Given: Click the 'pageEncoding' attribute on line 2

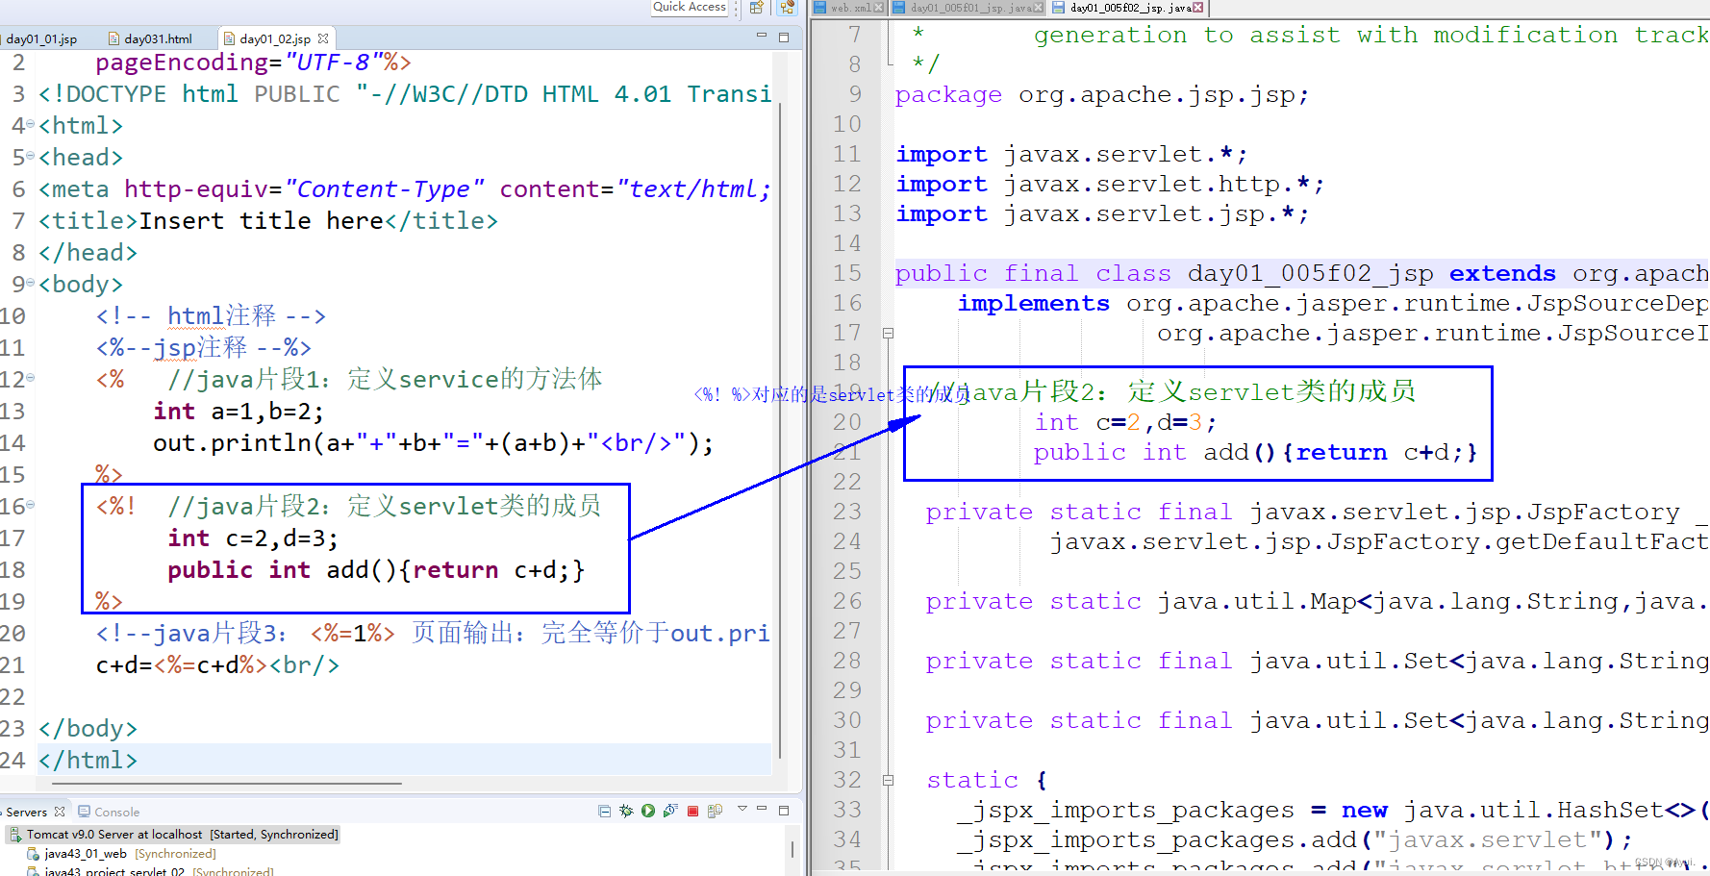Looking at the screenshot, I should pyautogui.click(x=182, y=63).
